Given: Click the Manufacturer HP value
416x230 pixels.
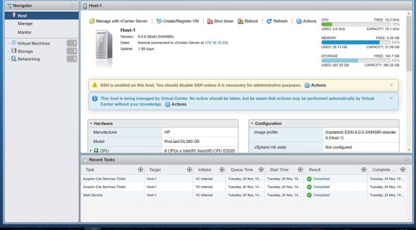Looking at the screenshot, I should point(167,132).
